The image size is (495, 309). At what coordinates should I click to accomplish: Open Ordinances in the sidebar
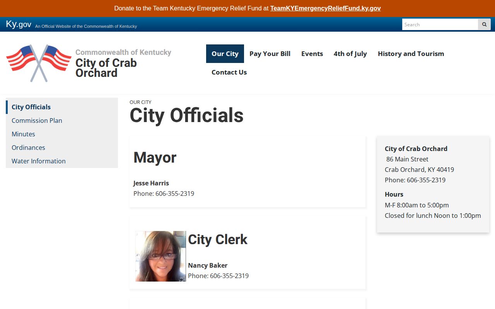click(x=62, y=148)
